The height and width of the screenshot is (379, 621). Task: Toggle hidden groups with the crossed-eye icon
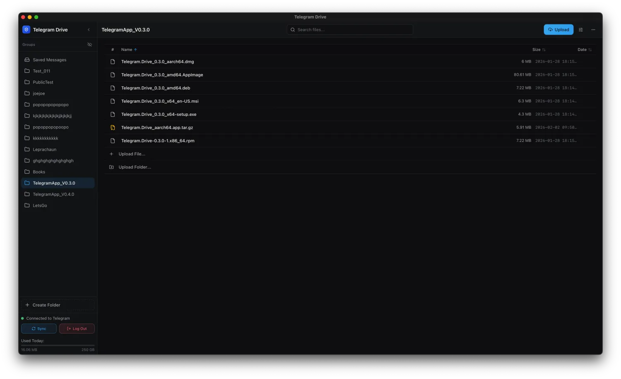[x=89, y=44]
